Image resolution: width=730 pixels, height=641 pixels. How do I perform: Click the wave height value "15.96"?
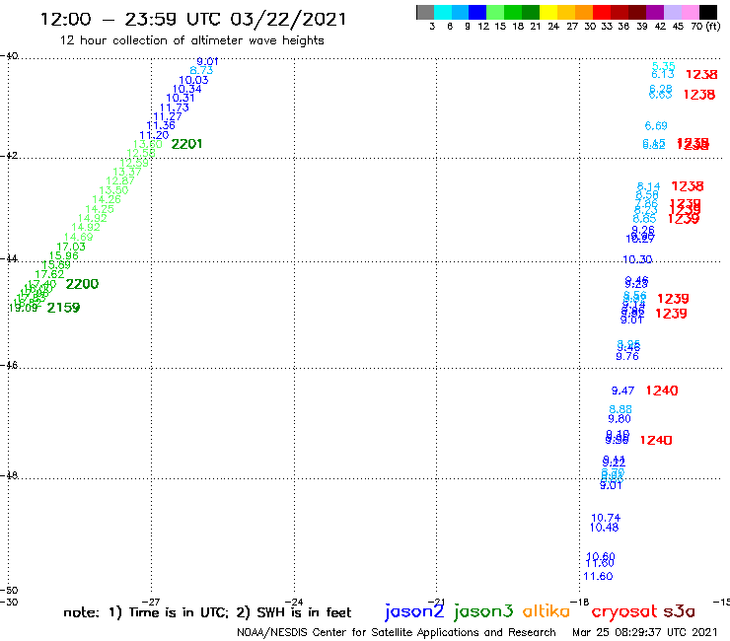pyautogui.click(x=64, y=255)
